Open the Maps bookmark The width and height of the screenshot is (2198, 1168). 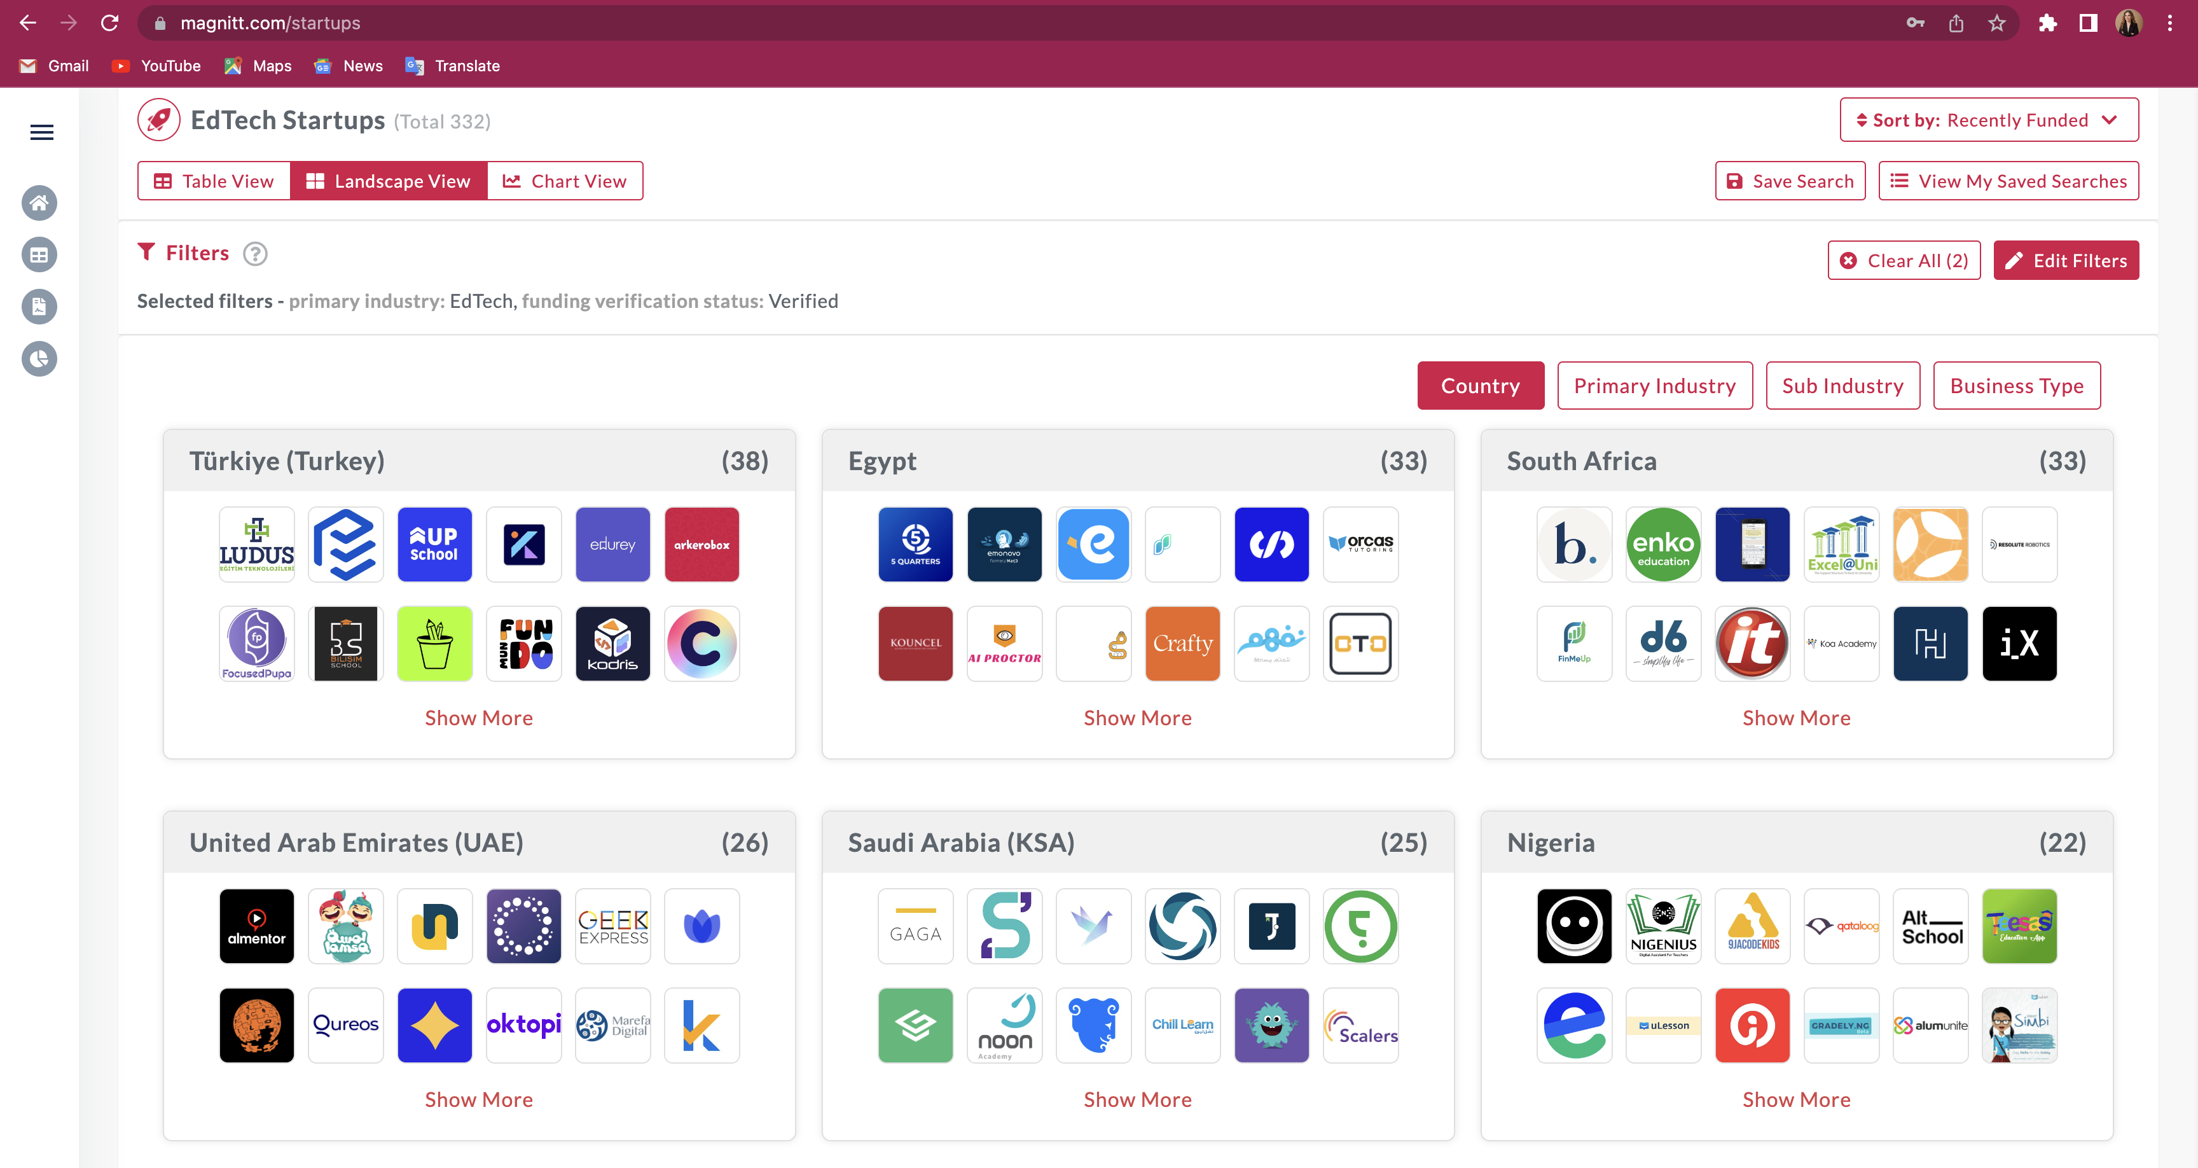(x=258, y=66)
